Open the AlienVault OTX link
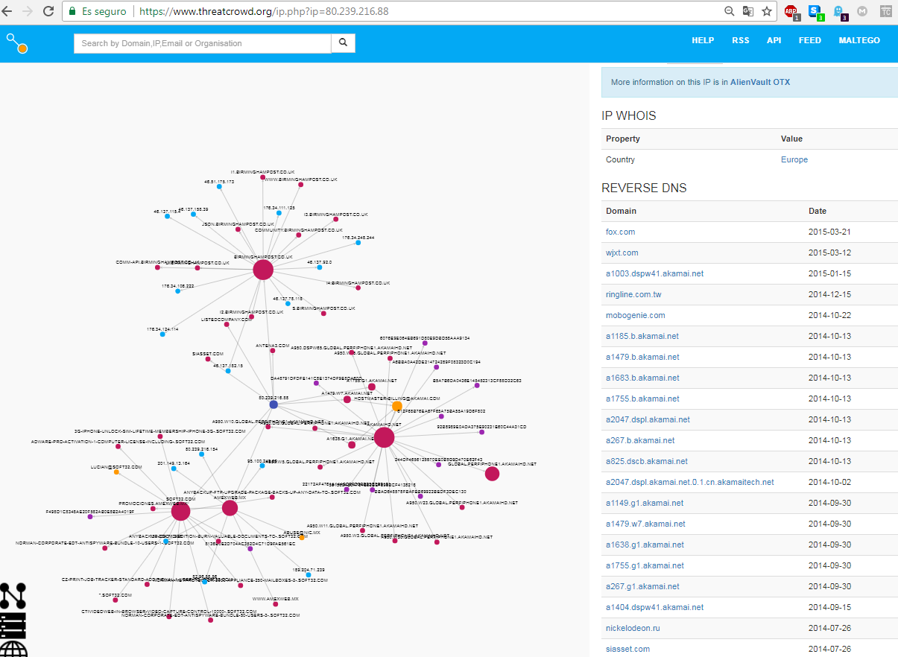This screenshot has height=657, width=898. (760, 83)
